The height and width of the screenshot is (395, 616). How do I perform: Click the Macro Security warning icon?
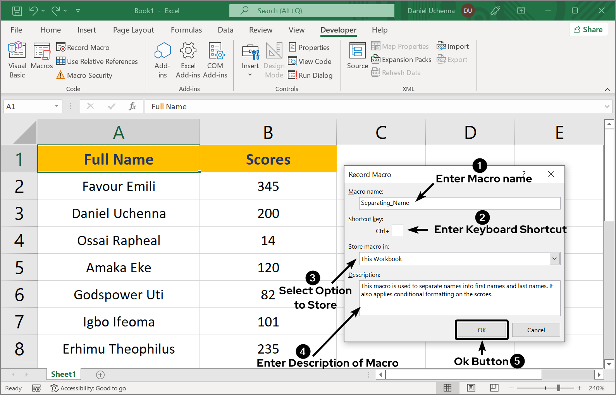(60, 75)
